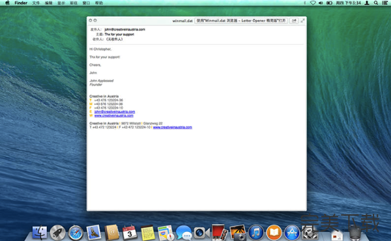Open the 帮助 menu
391x241 pixels.
[x=99, y=3]
